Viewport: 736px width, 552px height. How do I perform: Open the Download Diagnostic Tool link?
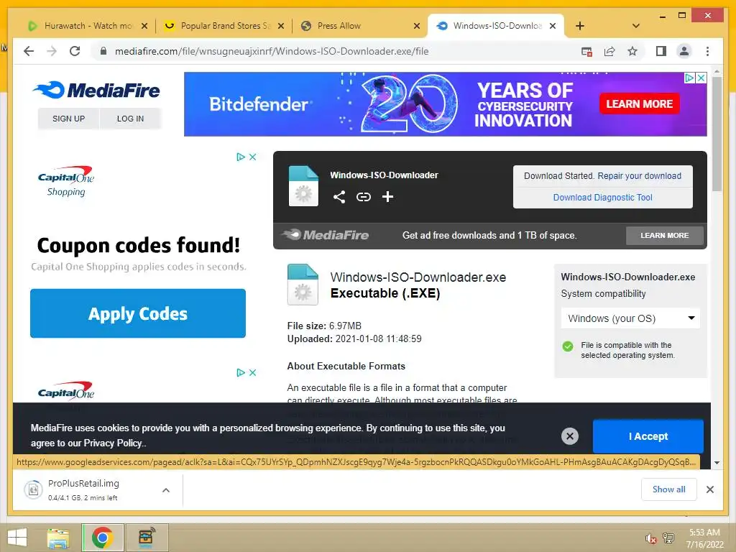pyautogui.click(x=602, y=198)
